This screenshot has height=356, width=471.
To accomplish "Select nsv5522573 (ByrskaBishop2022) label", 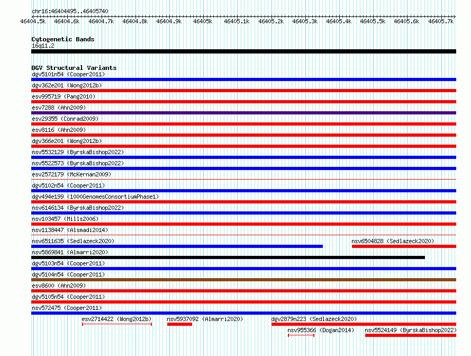I will tap(78, 163).
